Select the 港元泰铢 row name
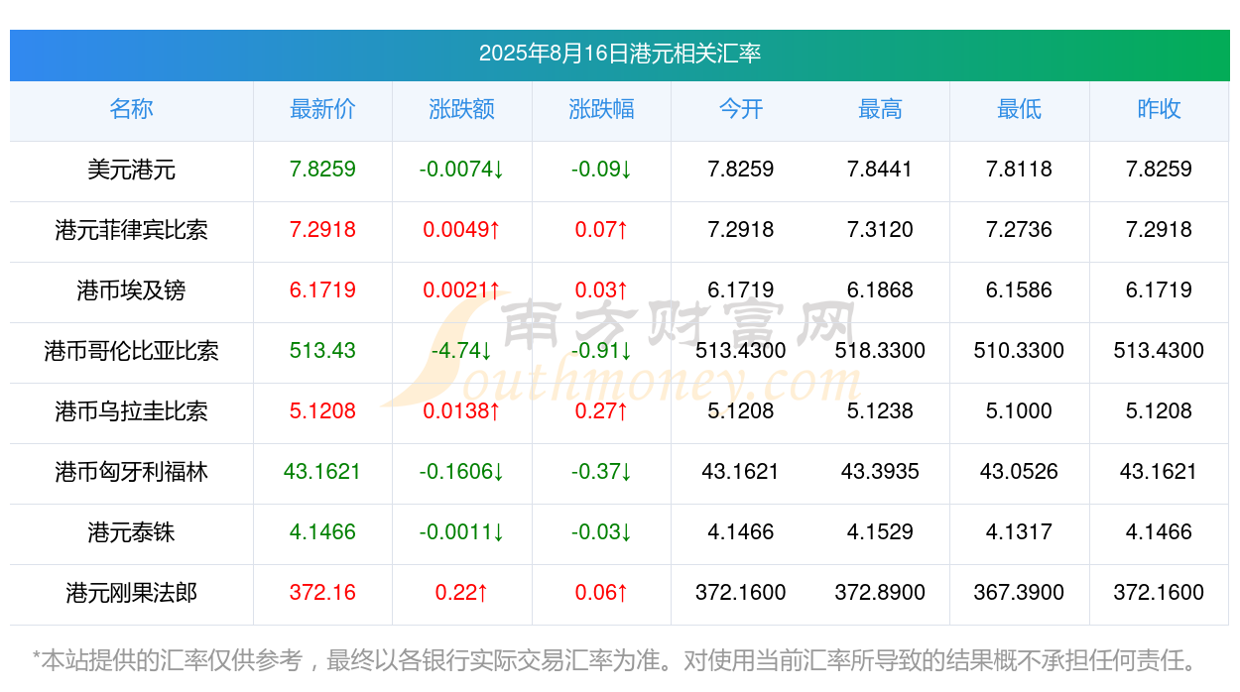This screenshot has width=1240, height=692. click(x=131, y=532)
